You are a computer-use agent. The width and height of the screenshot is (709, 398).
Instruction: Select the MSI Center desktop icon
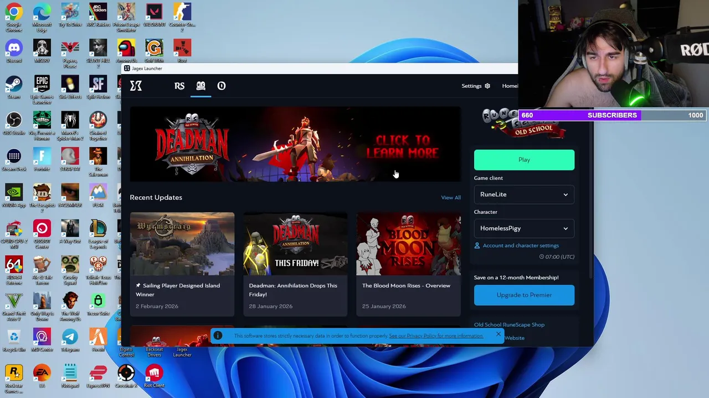[42, 340]
